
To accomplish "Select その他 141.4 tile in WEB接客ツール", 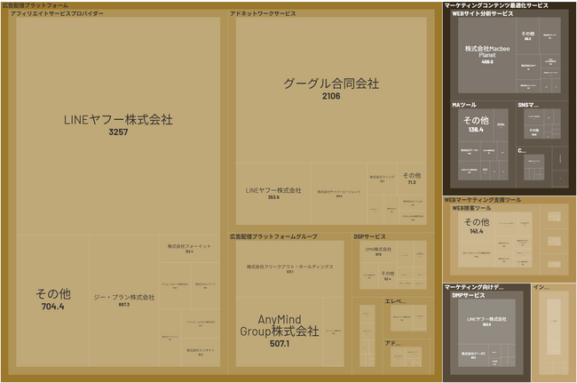I will pyautogui.click(x=476, y=226).
